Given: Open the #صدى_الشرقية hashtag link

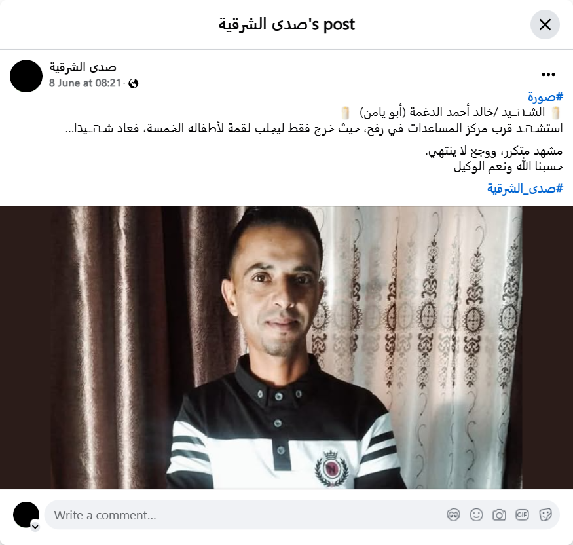Looking at the screenshot, I should click(525, 189).
